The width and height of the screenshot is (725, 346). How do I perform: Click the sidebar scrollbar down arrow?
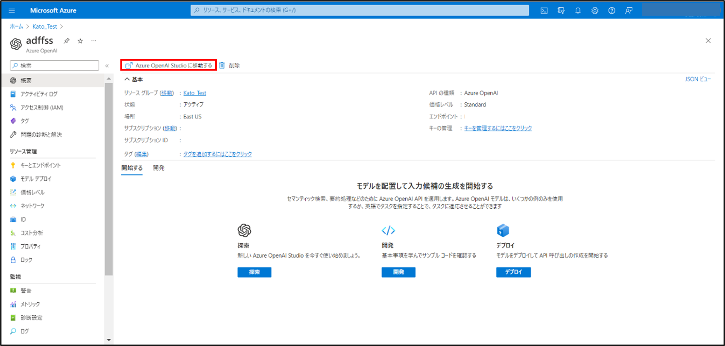(109, 340)
